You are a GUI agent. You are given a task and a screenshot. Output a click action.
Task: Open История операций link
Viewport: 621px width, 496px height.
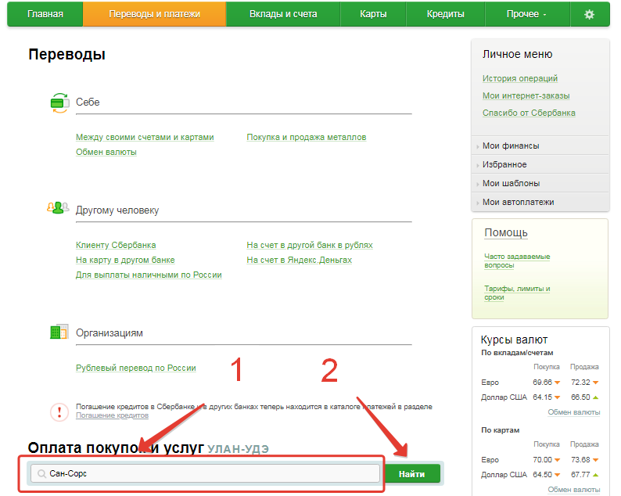point(519,78)
